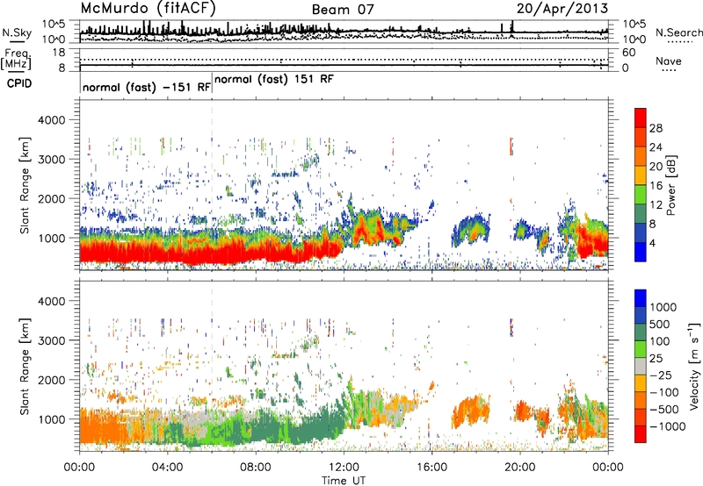Click the "18" tick on the frequency axis
Screen dimensions: 703x486
click(x=59, y=53)
